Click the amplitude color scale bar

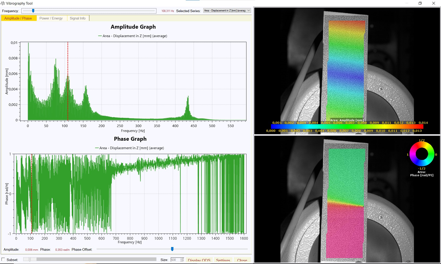tap(347, 127)
